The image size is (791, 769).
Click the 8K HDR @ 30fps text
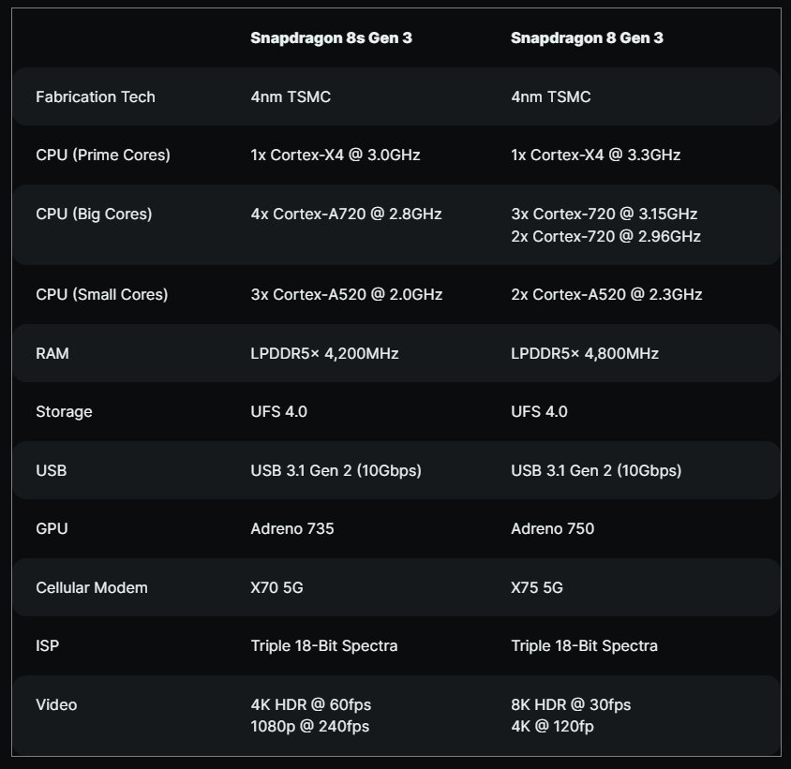571,704
